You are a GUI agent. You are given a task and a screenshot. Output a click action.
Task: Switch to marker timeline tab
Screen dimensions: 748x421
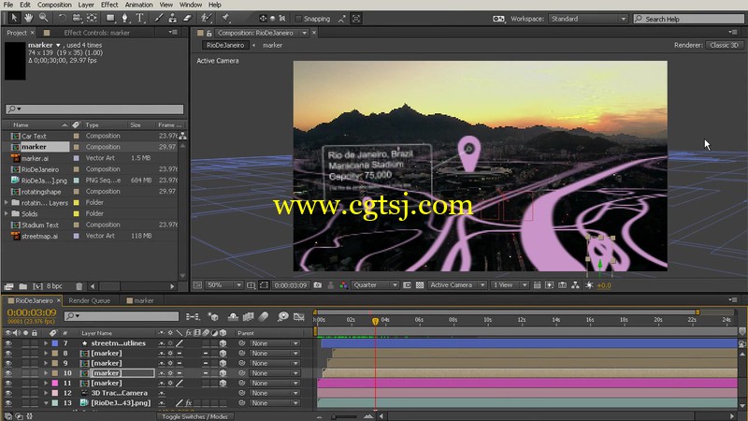pyautogui.click(x=140, y=300)
